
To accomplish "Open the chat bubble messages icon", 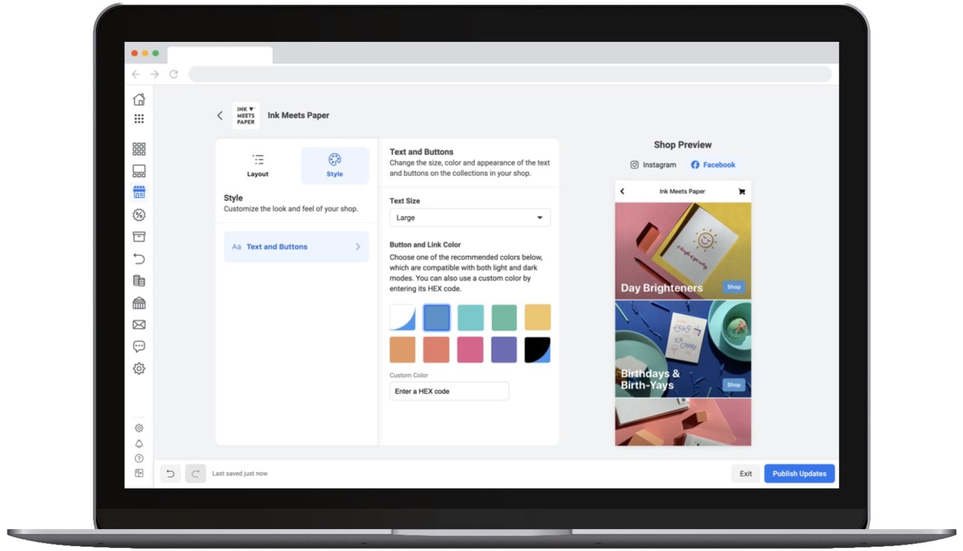I will click(139, 347).
